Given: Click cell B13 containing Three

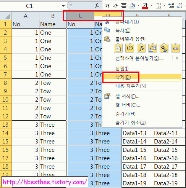Looking at the screenshot, I should click(x=53, y=125).
